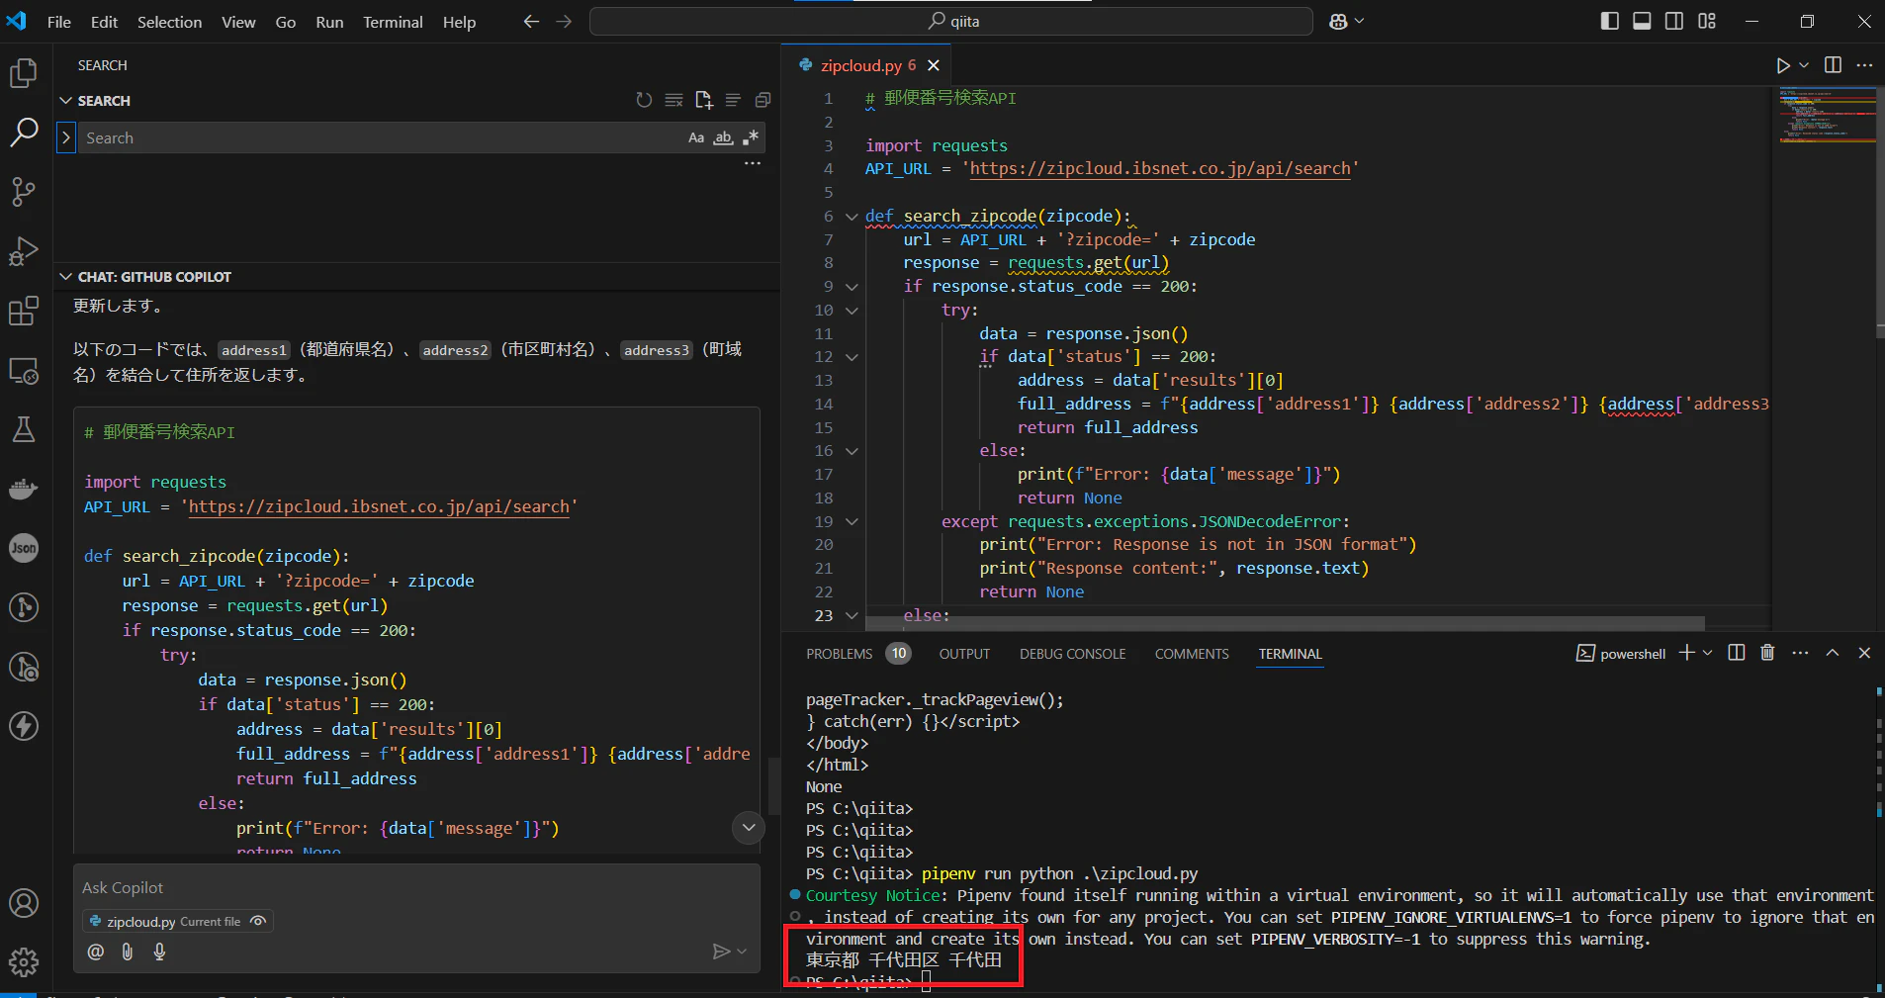
Task: Follow the zipcloud API URL in editor
Action: click(x=1160, y=169)
